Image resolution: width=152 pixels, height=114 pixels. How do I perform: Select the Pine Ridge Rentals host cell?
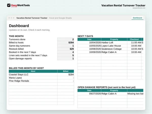click(33, 81)
